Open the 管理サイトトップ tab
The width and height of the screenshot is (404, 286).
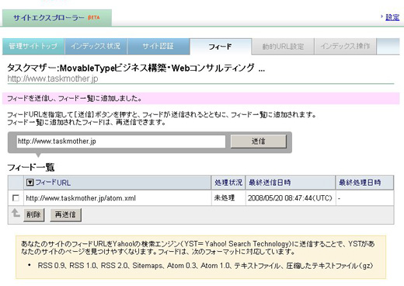[x=33, y=47]
